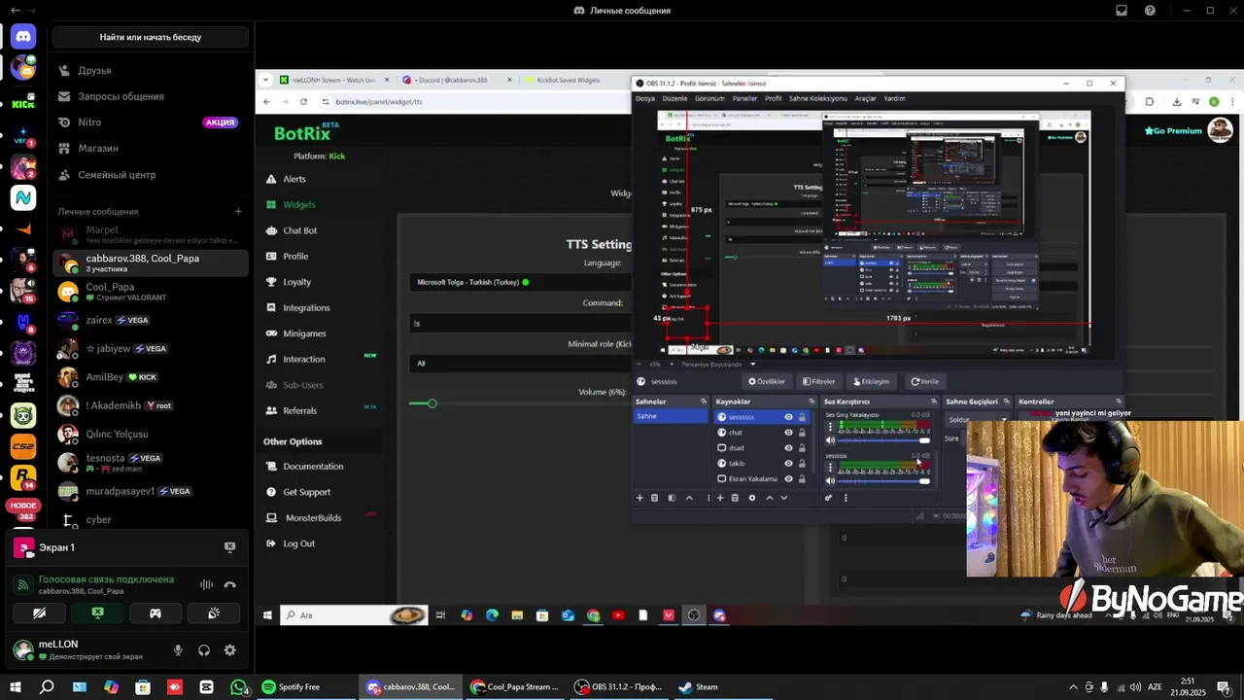The height and width of the screenshot is (700, 1244).
Task: Open Discord user settings gear
Action: click(x=230, y=650)
